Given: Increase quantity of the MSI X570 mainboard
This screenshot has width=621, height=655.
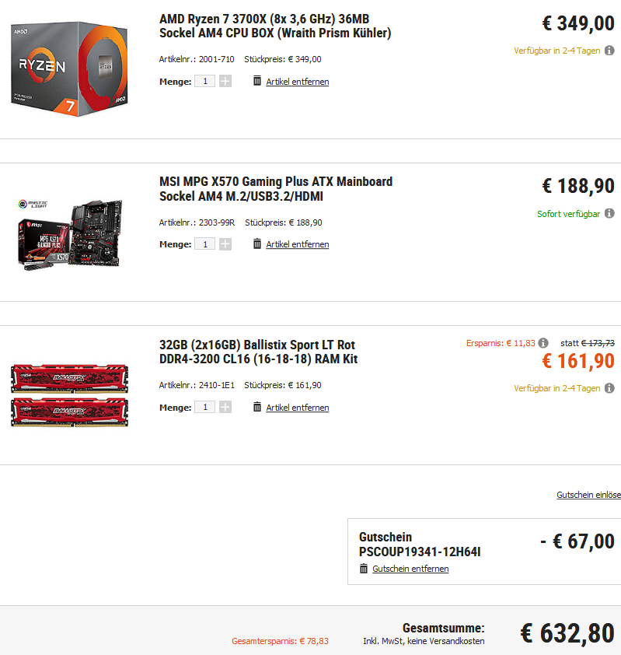Looking at the screenshot, I should point(225,244).
